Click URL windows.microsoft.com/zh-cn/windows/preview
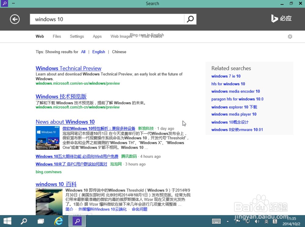Image resolution: width=305 pixels, height=227 pixels. click(77, 107)
